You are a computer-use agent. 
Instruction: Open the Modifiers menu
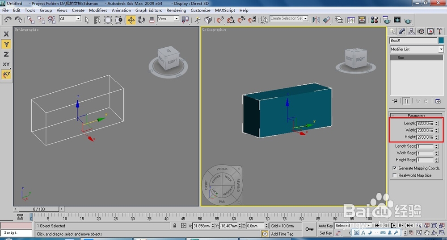pos(98,10)
